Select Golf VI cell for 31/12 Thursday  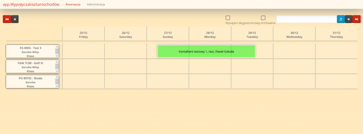pos(336,66)
